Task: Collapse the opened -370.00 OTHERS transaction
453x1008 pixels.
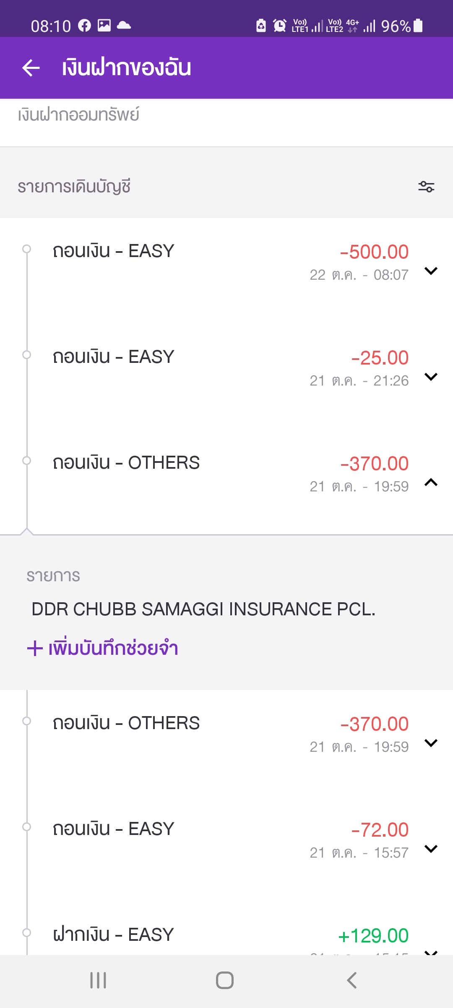Action: click(431, 483)
